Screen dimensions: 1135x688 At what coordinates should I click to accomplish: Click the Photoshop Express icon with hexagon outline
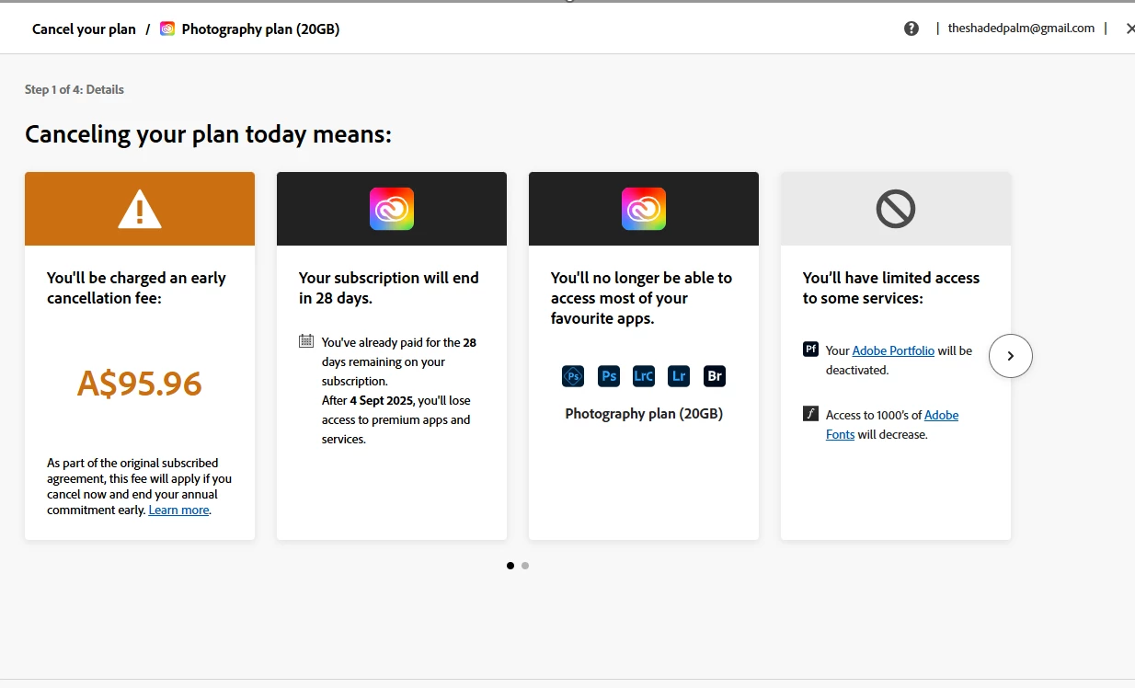tap(573, 375)
